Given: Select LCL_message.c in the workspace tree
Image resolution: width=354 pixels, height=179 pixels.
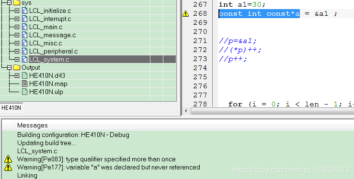Looking at the screenshot, I should click(x=53, y=35).
